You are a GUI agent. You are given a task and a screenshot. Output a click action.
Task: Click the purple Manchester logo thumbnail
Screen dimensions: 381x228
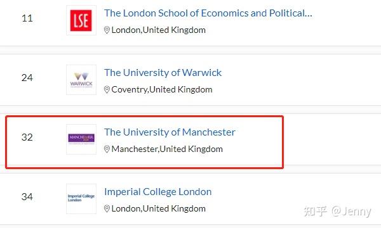point(81,139)
